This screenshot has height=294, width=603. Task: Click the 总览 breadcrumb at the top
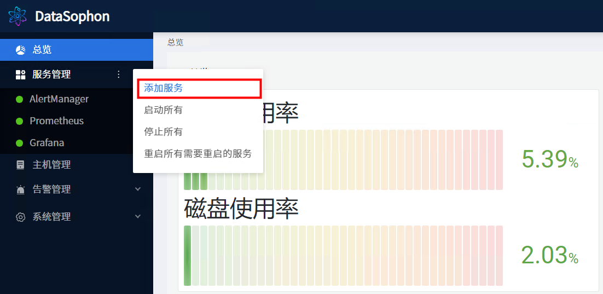coord(175,42)
